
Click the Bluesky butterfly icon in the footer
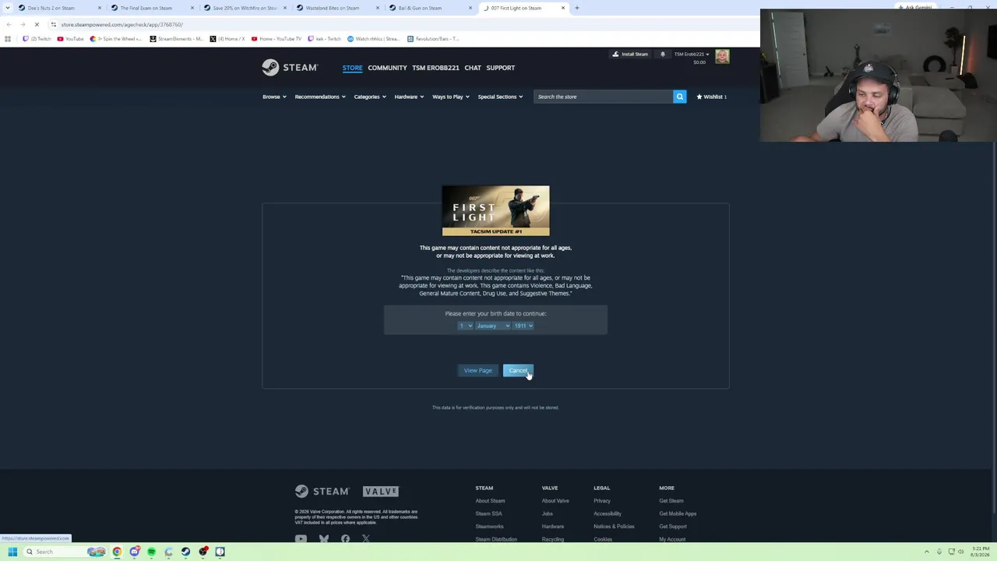(x=324, y=538)
